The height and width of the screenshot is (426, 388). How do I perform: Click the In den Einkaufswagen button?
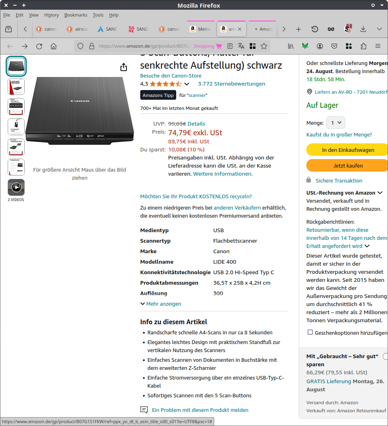click(x=348, y=150)
